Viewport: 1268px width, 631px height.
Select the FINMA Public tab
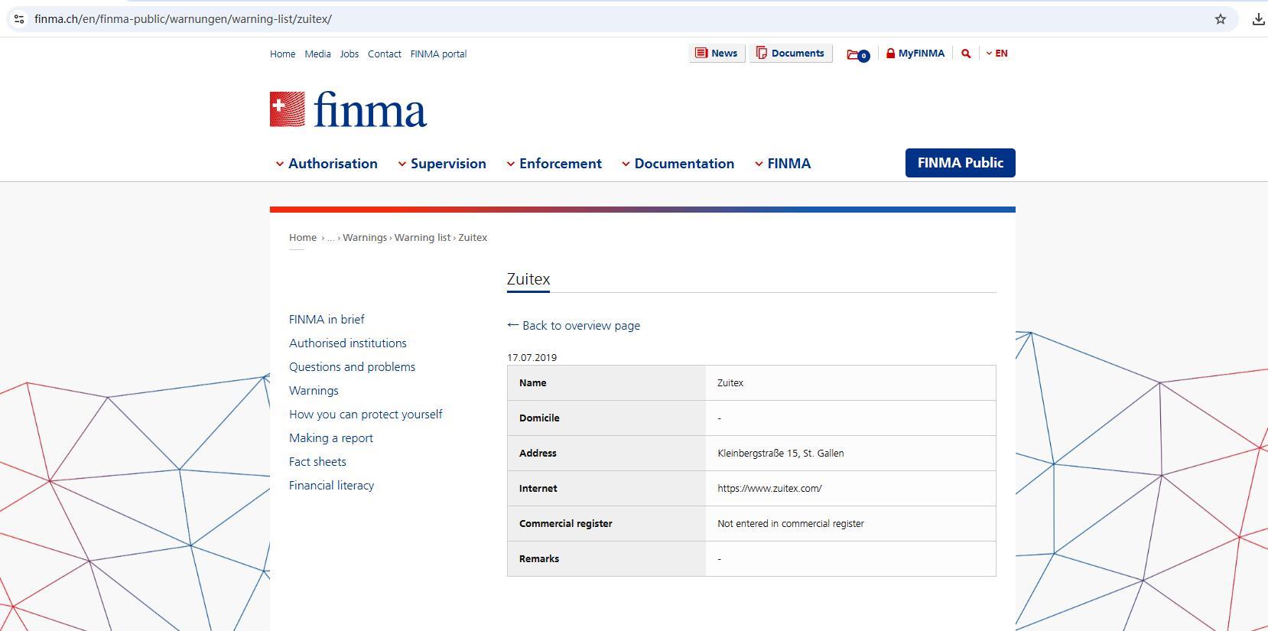(x=960, y=163)
